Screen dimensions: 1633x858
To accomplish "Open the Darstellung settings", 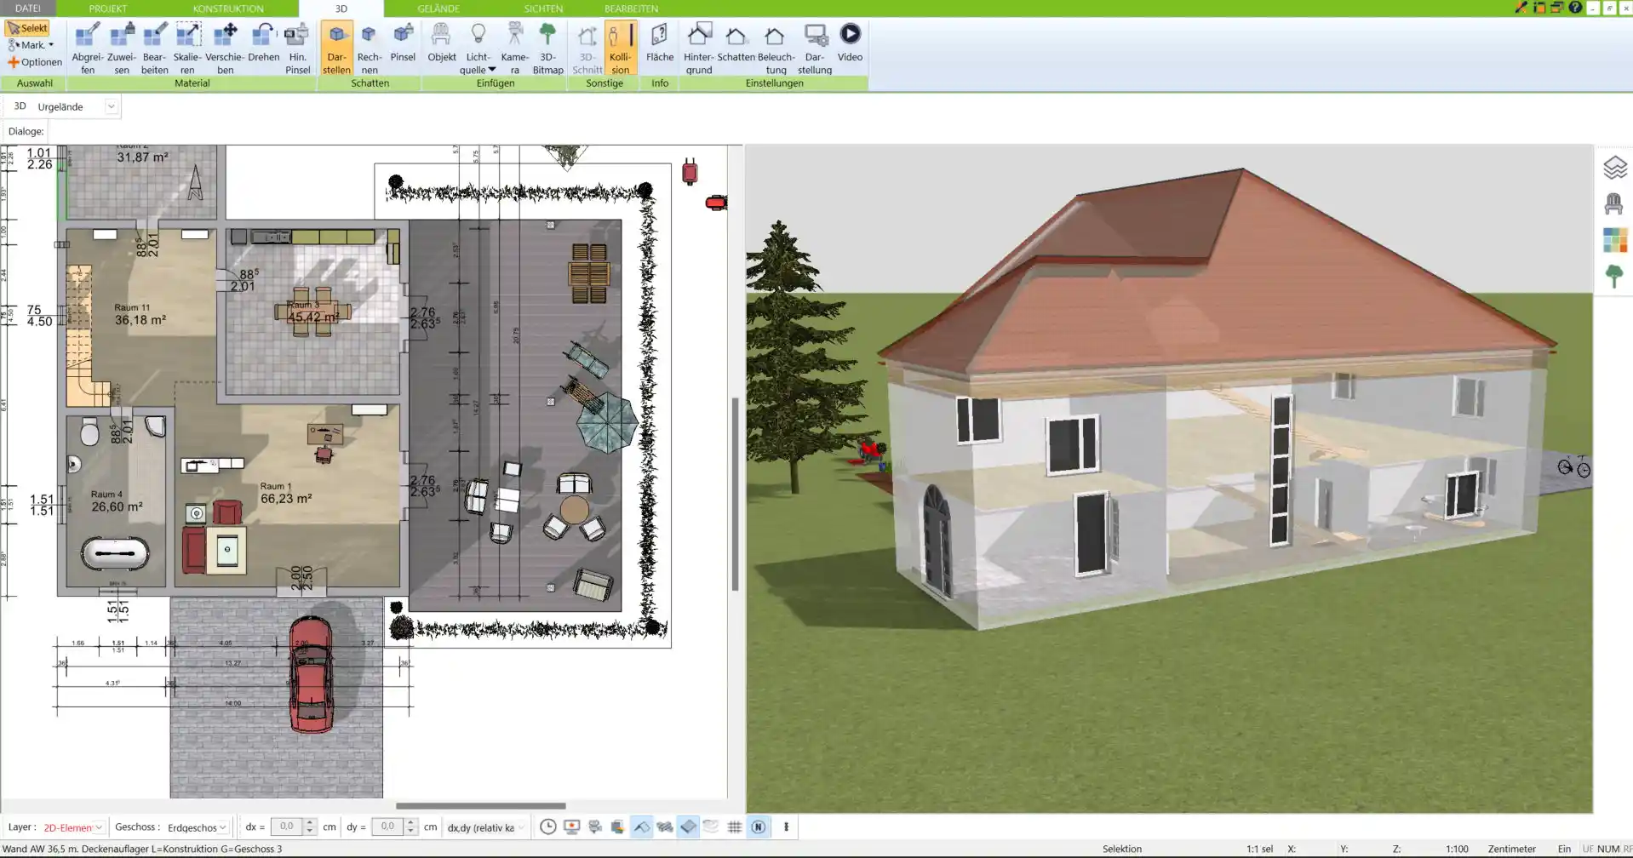I will 815,49.
